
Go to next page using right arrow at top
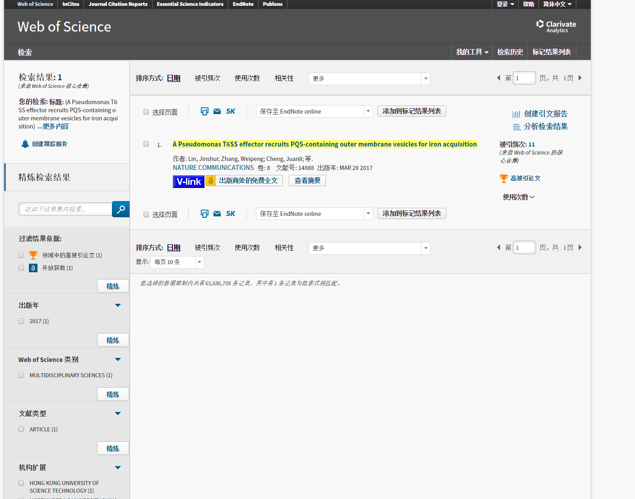click(580, 78)
